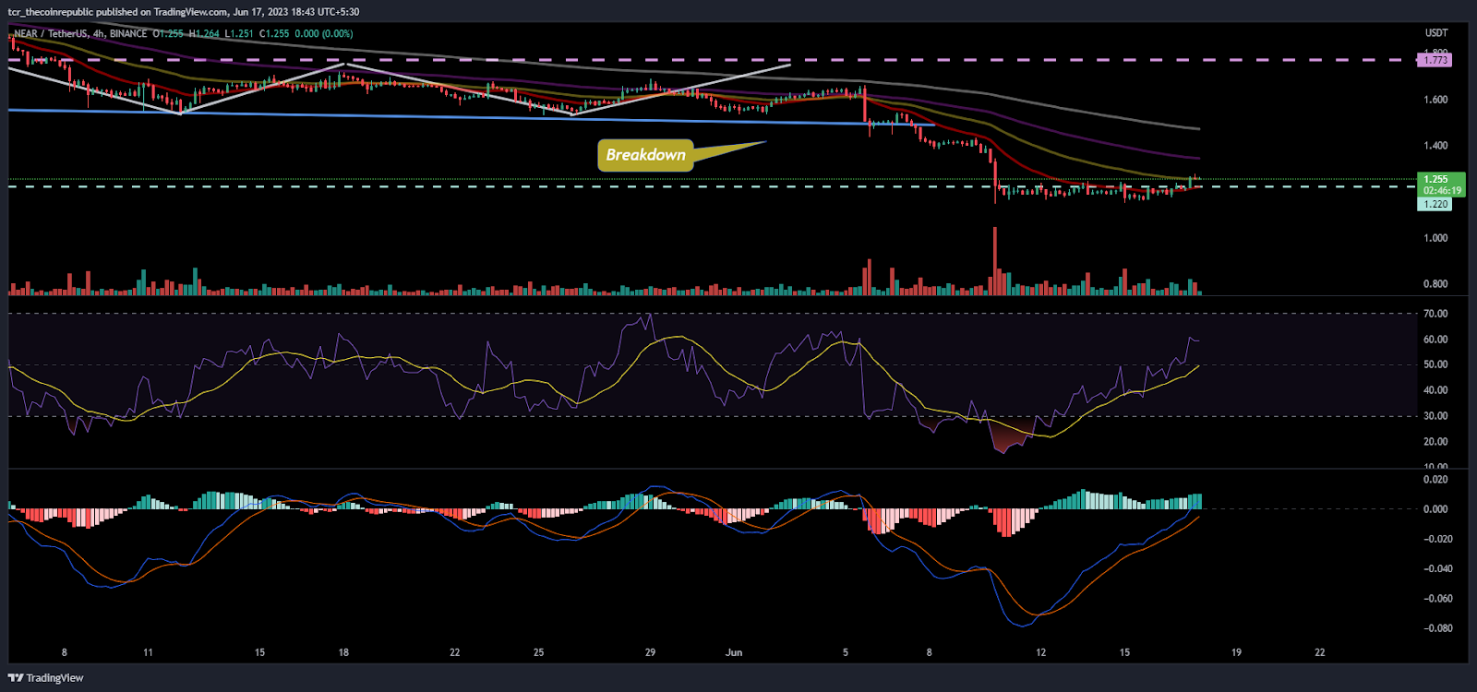1477x692 pixels.
Task: Click the 5 date label after Jun
Action: coord(846,652)
